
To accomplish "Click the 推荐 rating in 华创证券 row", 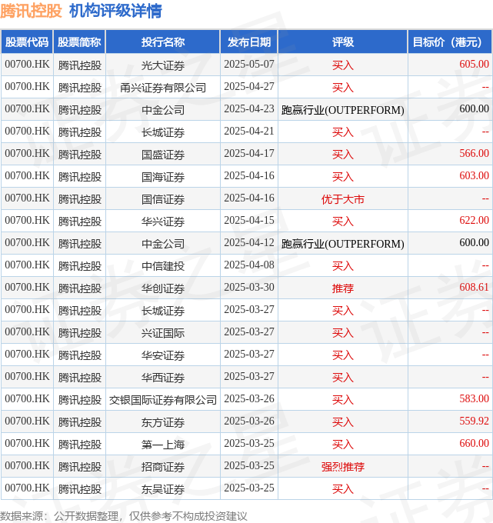I will pos(342,288).
